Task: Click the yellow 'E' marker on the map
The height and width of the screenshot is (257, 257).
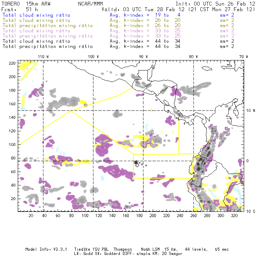Action: point(152,110)
